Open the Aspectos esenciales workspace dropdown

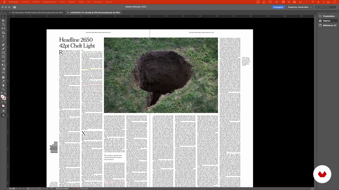(x=300, y=7)
